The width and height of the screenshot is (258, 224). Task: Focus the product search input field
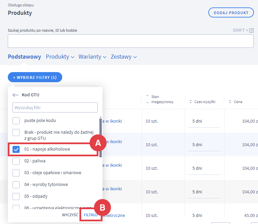(131, 41)
